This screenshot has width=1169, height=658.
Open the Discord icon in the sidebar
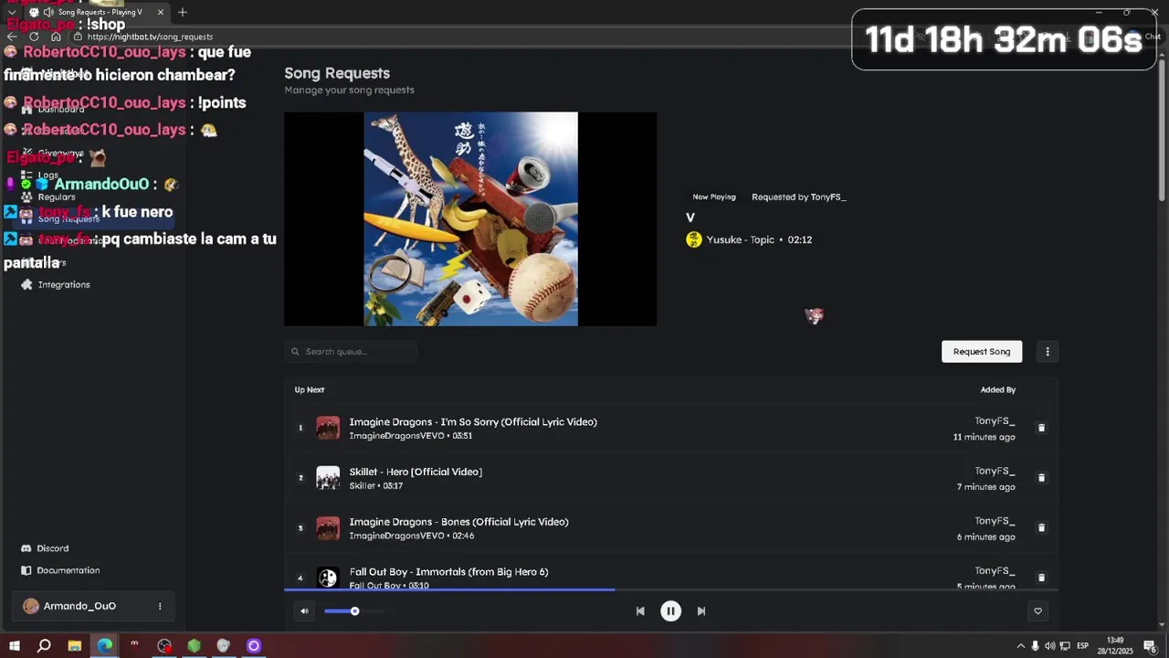(x=26, y=548)
